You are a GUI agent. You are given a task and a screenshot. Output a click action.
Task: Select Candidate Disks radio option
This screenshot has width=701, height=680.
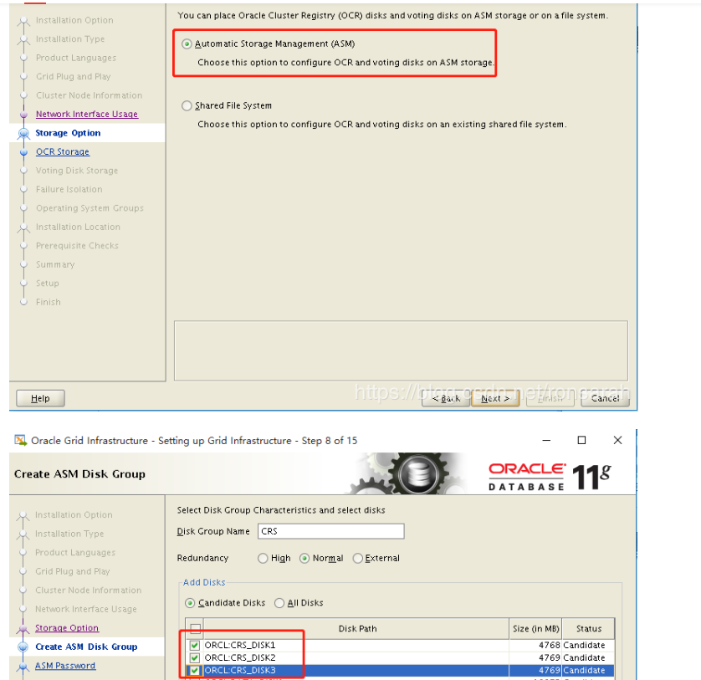coord(190,603)
